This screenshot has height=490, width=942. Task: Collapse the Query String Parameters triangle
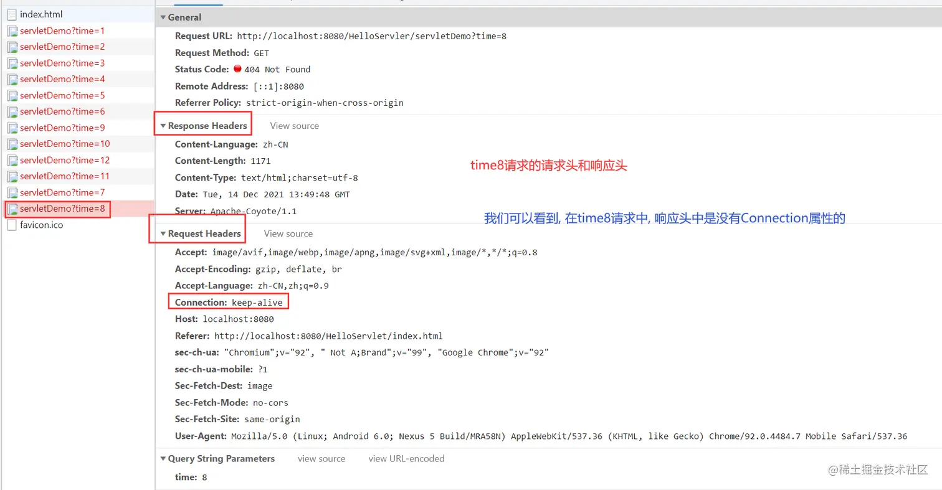pyautogui.click(x=163, y=459)
